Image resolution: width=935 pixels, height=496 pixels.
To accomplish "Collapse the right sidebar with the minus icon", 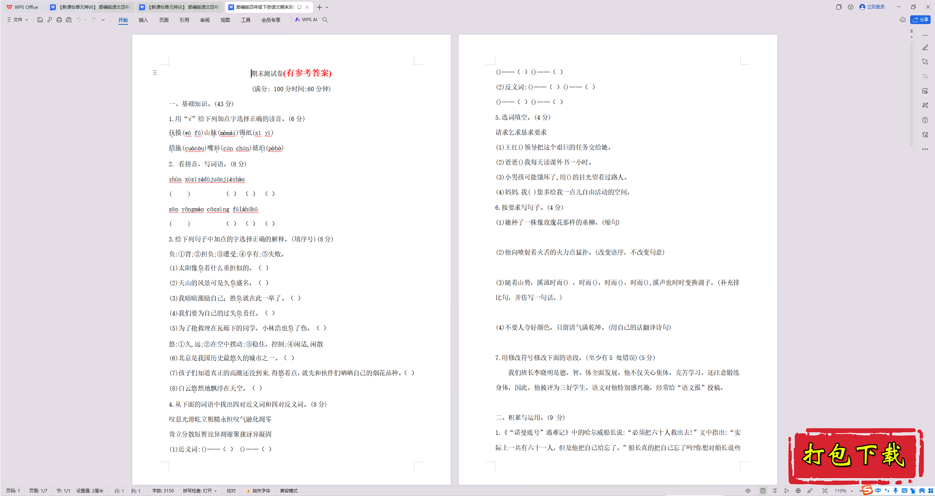I will (925, 35).
